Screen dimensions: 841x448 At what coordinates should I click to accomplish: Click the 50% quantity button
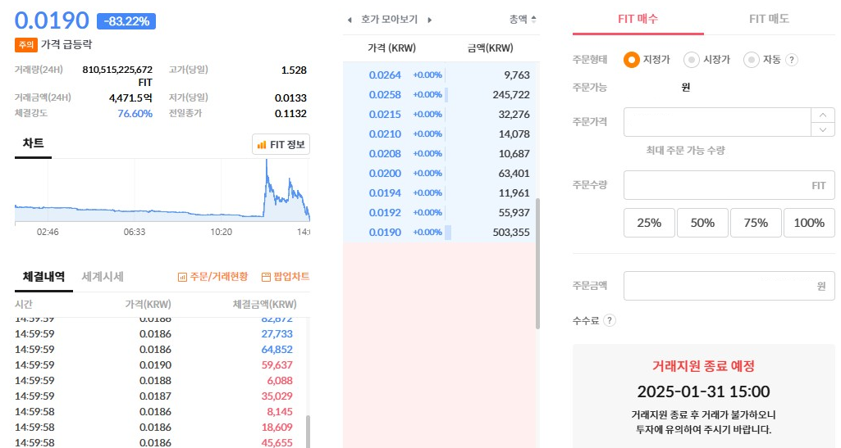tap(702, 223)
